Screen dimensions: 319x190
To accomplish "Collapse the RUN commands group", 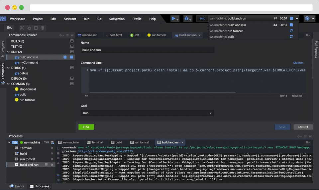I will 9,52.
